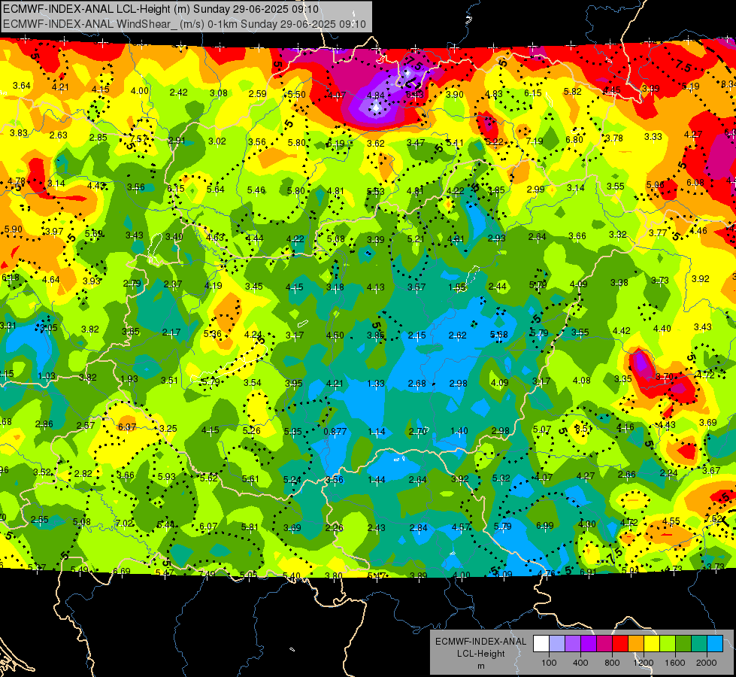Screen dimensions: 736x677
Task: Pick the lime-green legend swatch
Action: pyautogui.click(x=668, y=644)
